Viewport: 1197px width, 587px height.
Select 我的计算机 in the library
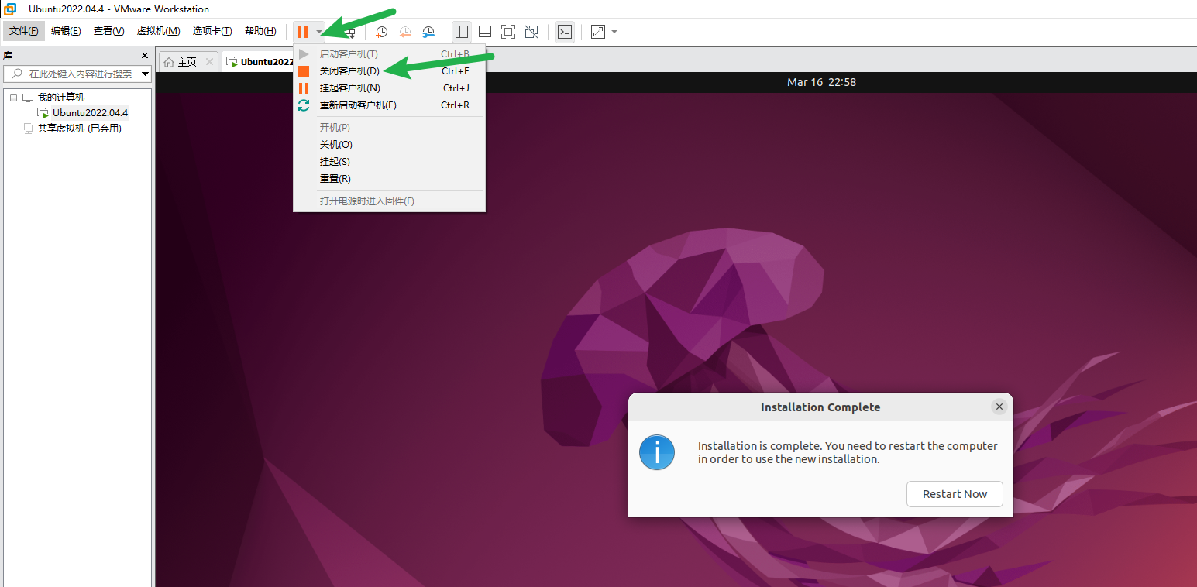pos(61,98)
